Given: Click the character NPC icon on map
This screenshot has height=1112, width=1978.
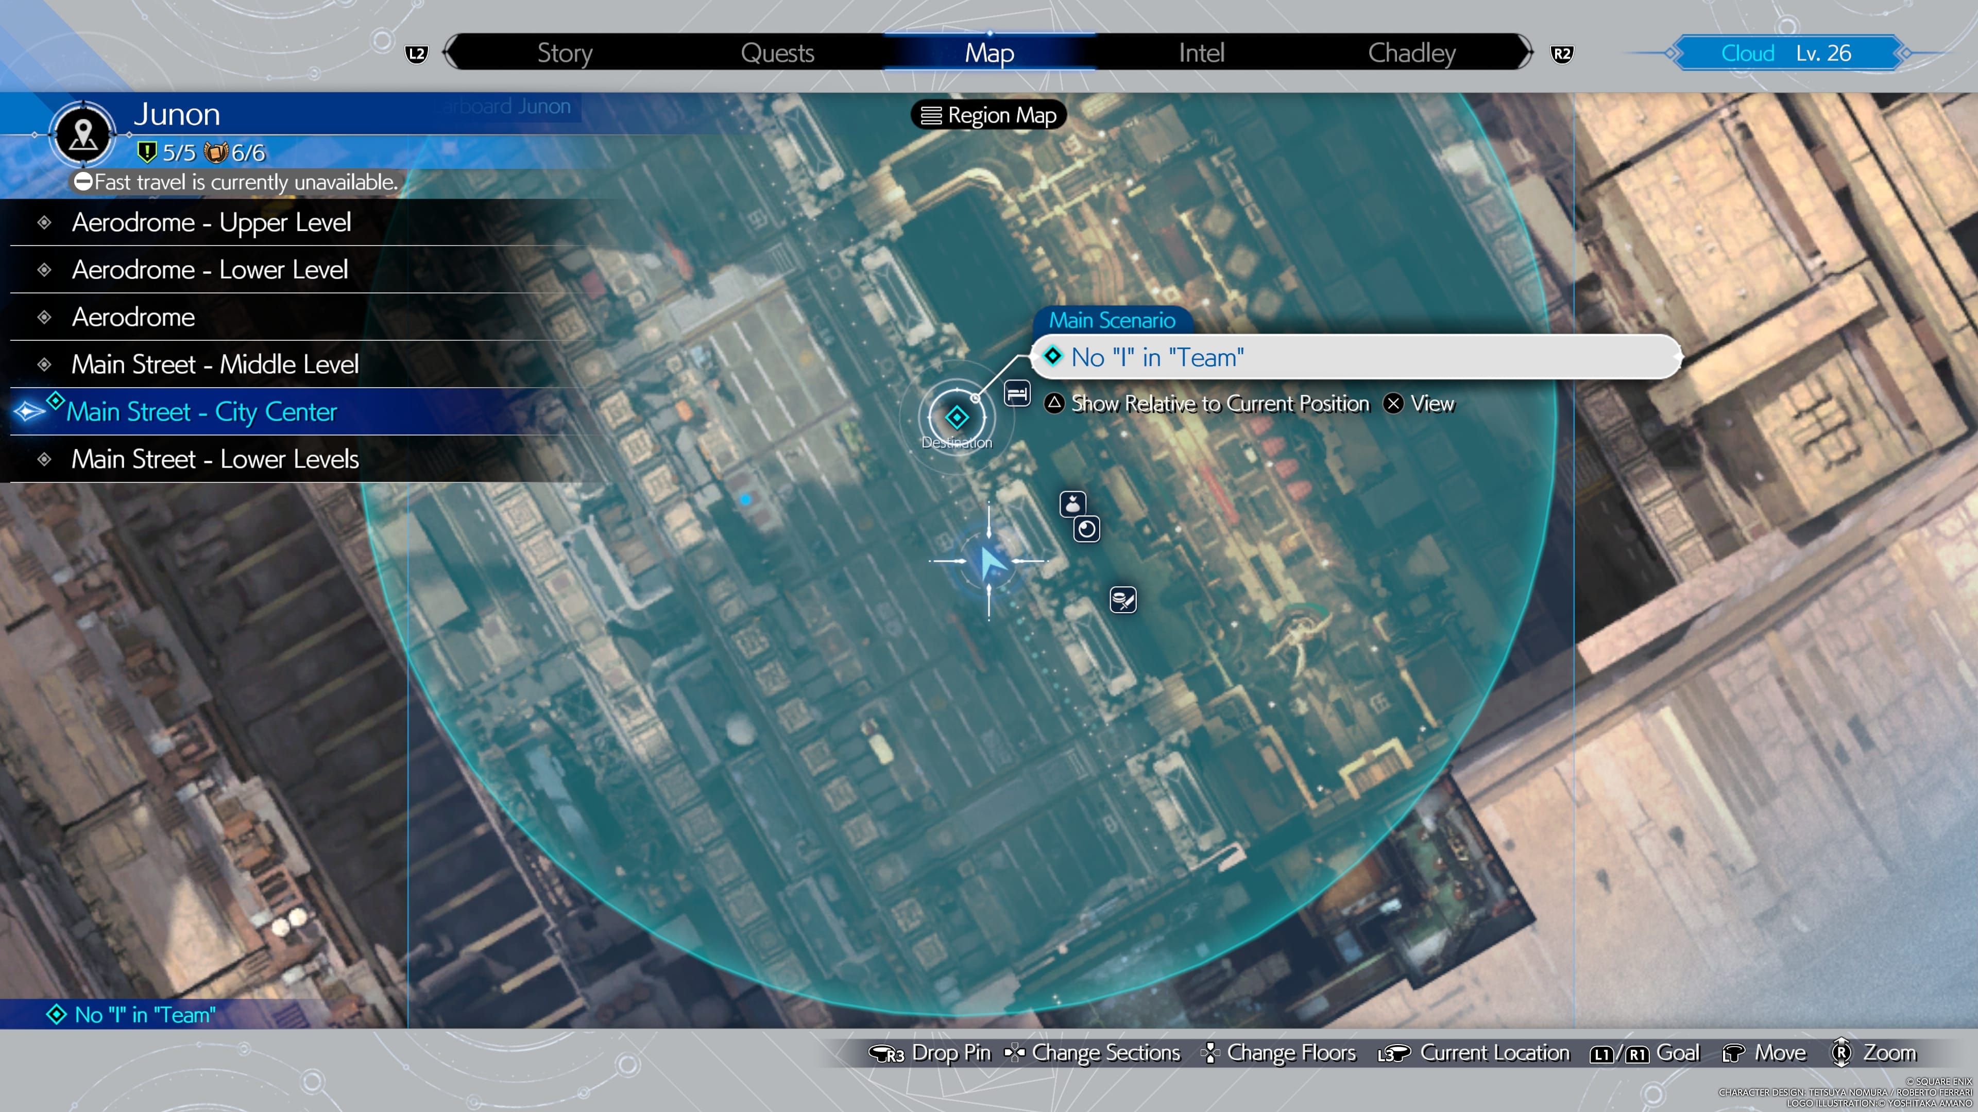Looking at the screenshot, I should tap(1072, 504).
